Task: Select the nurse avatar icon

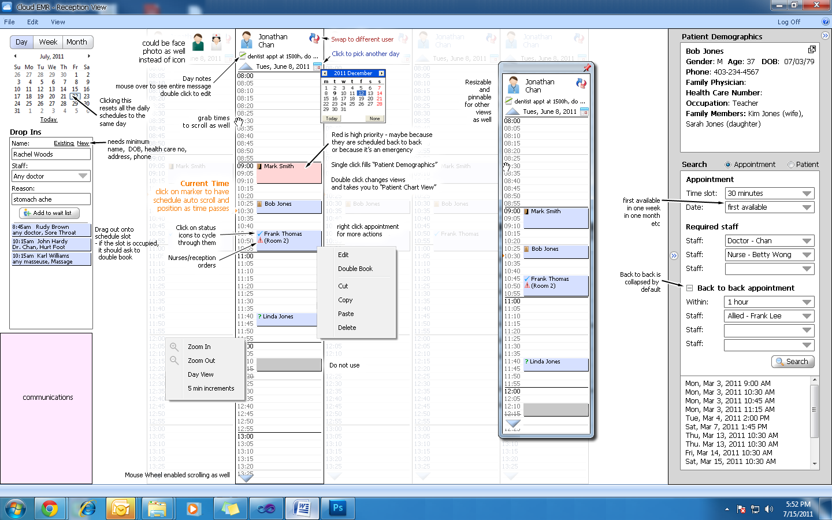Action: [x=217, y=42]
